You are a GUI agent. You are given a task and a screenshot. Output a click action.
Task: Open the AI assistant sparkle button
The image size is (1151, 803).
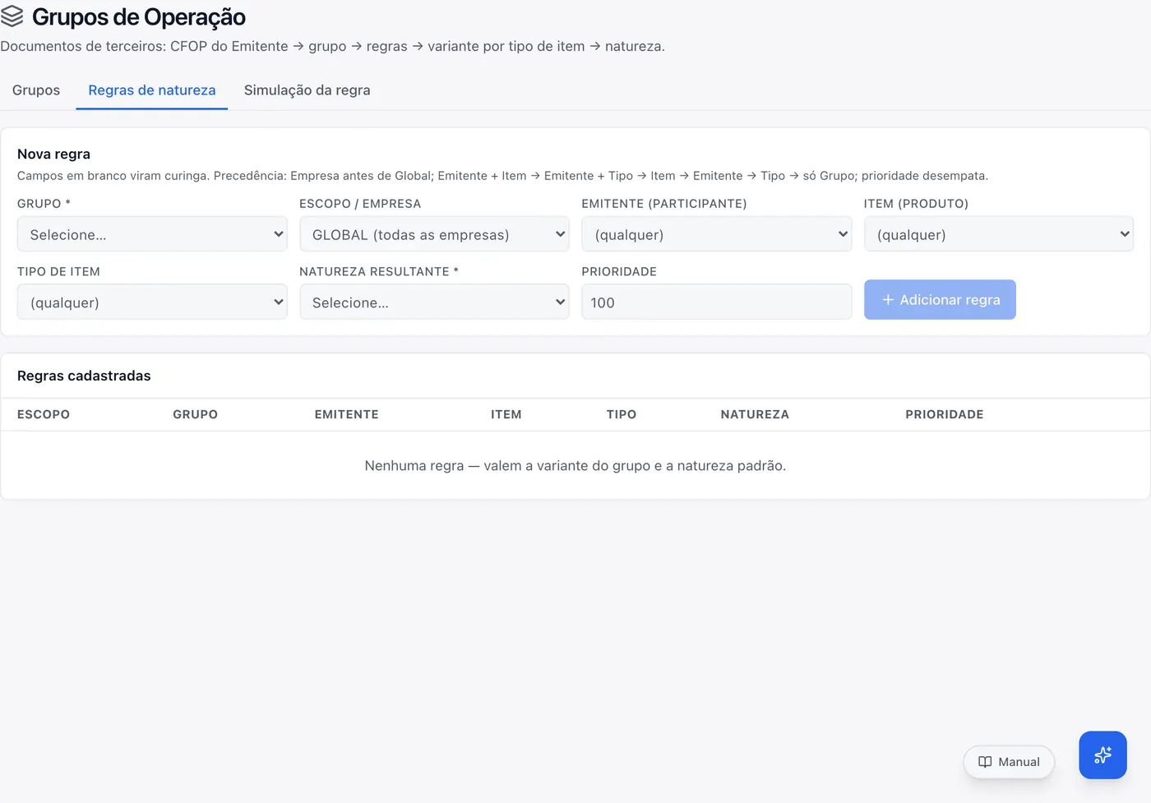point(1102,755)
